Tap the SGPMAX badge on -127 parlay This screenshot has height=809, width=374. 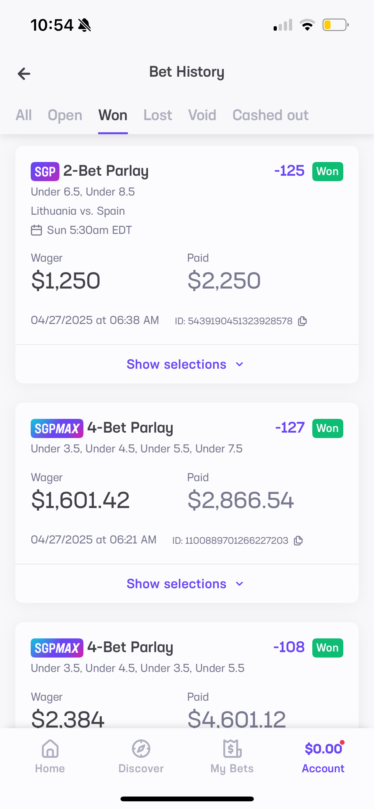[x=57, y=428]
